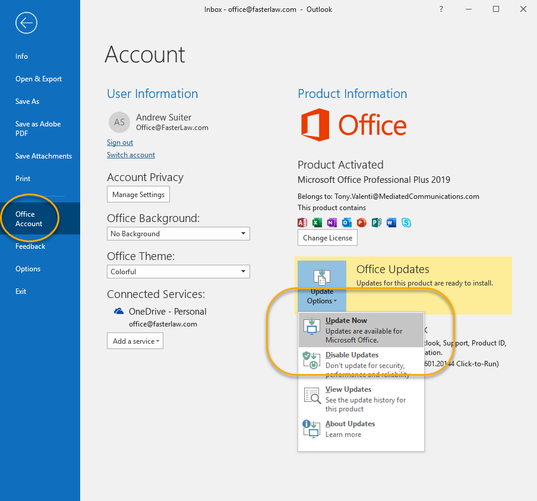The width and height of the screenshot is (537, 501).
Task: Click the Disable Updates shield icon
Action: [312, 360]
